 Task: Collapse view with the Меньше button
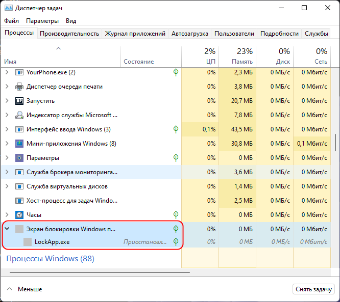pyautogui.click(x=25, y=289)
